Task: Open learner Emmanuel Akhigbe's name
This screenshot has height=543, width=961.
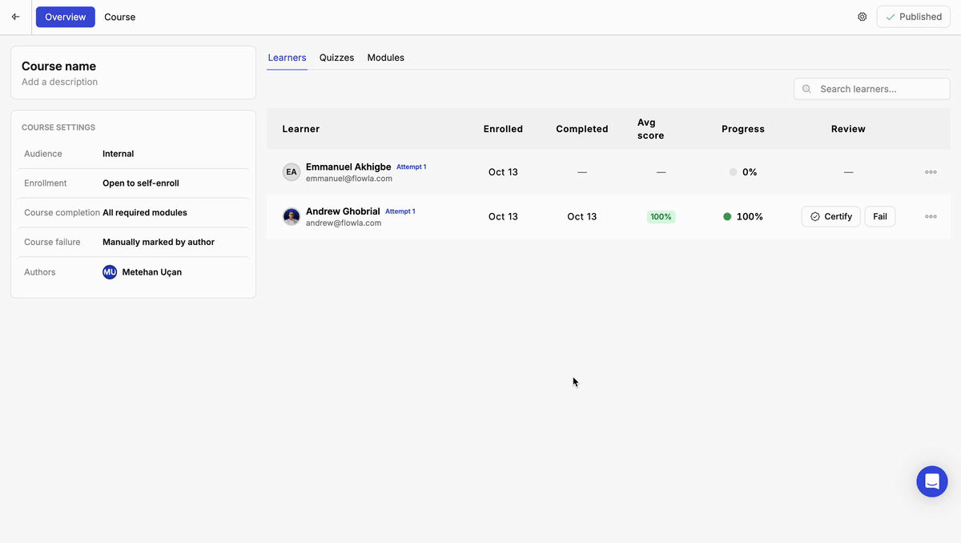Action: click(348, 167)
